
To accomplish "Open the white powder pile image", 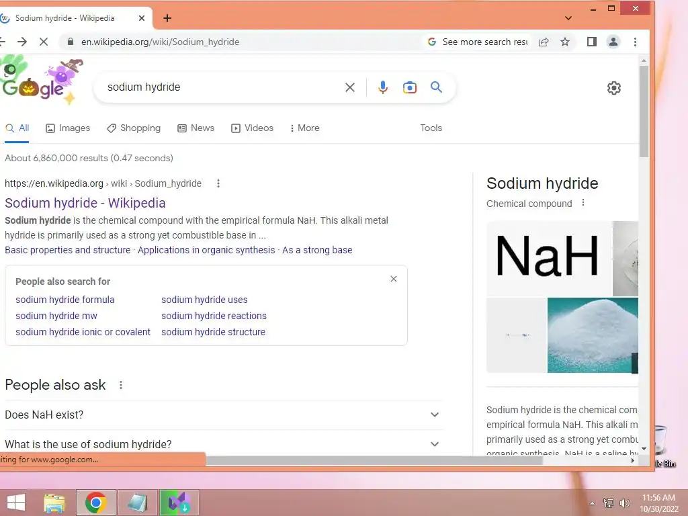I will coord(593,335).
